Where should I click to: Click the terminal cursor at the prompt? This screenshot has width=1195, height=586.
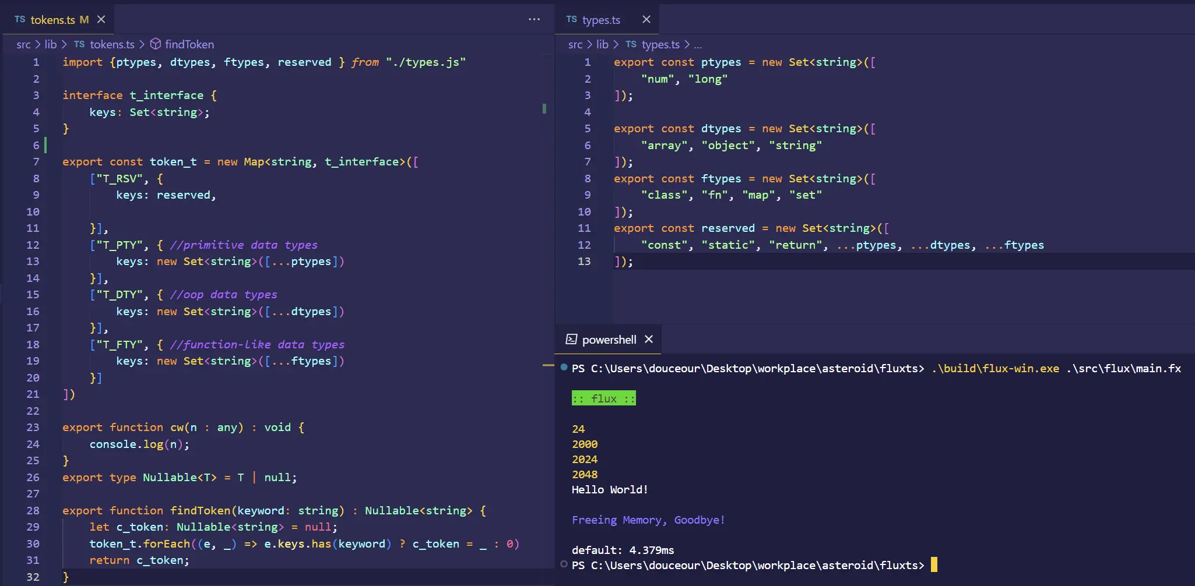[x=934, y=564]
